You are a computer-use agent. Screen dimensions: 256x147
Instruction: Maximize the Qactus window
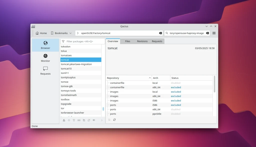[211, 26]
